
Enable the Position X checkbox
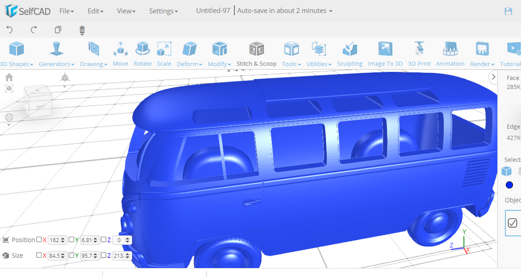(x=39, y=240)
